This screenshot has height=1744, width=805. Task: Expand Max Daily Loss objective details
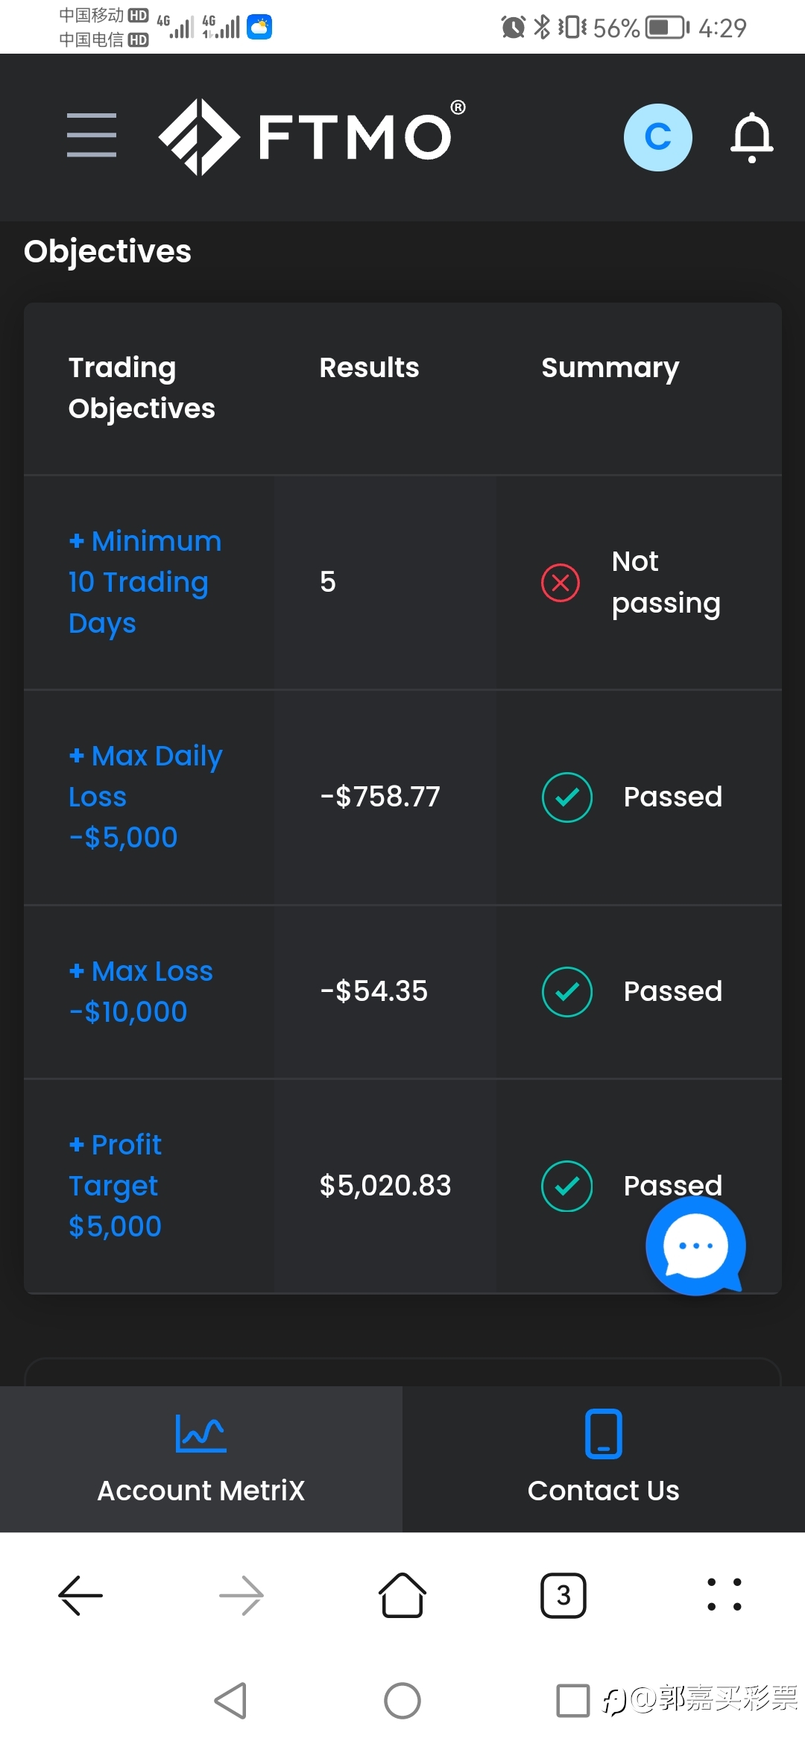click(x=145, y=797)
